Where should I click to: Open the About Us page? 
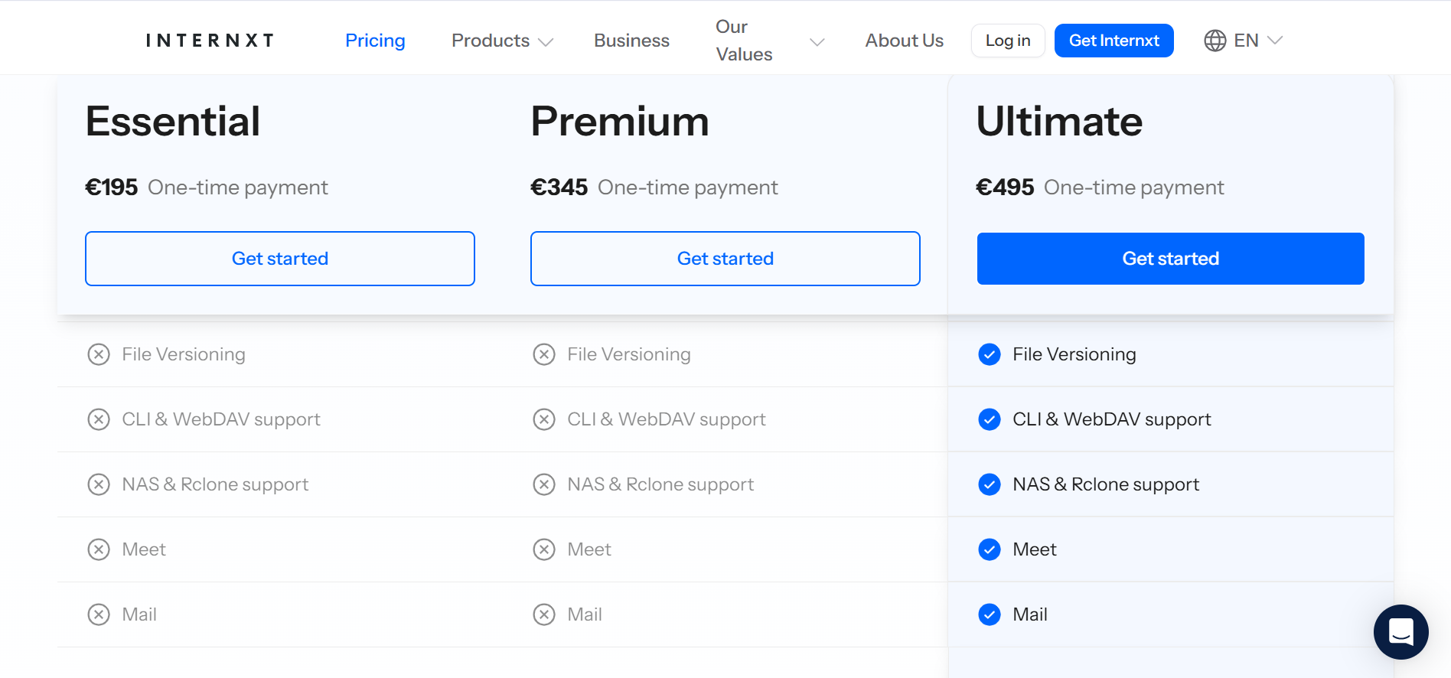click(904, 41)
